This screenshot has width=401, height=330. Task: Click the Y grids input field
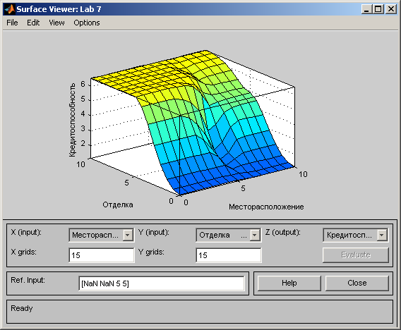(228, 255)
